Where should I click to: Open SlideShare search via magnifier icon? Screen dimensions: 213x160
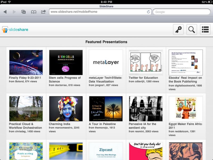click(192, 30)
